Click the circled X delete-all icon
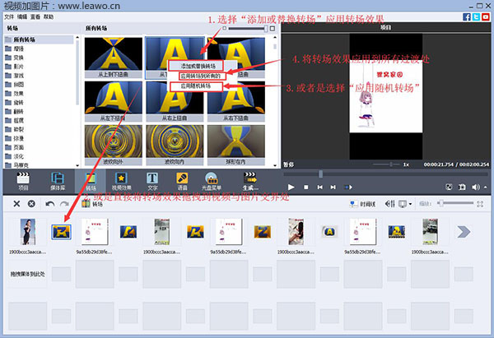This screenshot has width=494, height=338. [x=31, y=204]
